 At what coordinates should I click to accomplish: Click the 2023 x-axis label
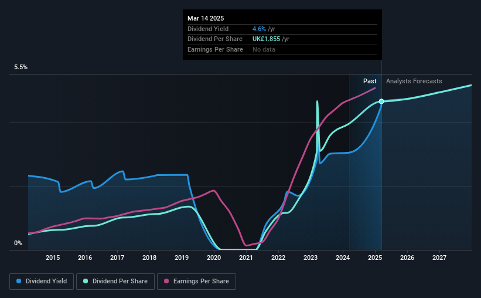311,258
